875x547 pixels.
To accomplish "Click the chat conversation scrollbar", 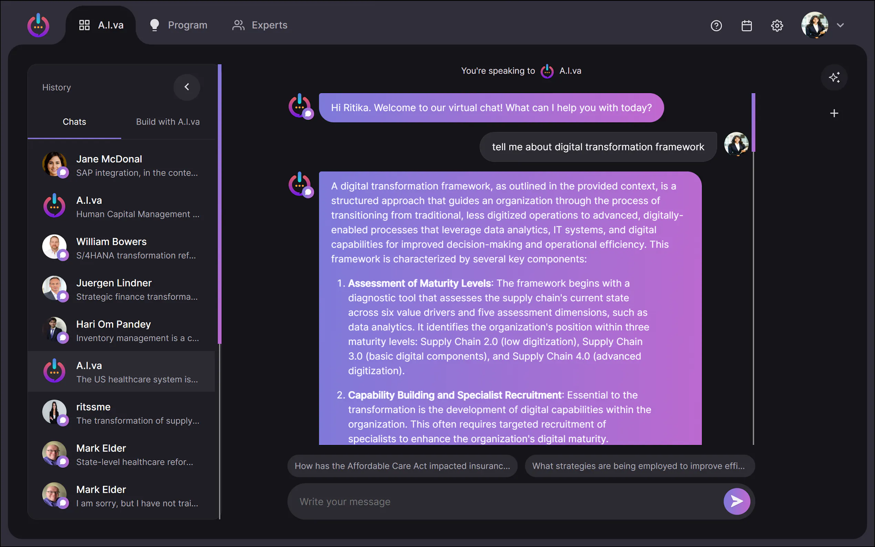I will pos(753,123).
